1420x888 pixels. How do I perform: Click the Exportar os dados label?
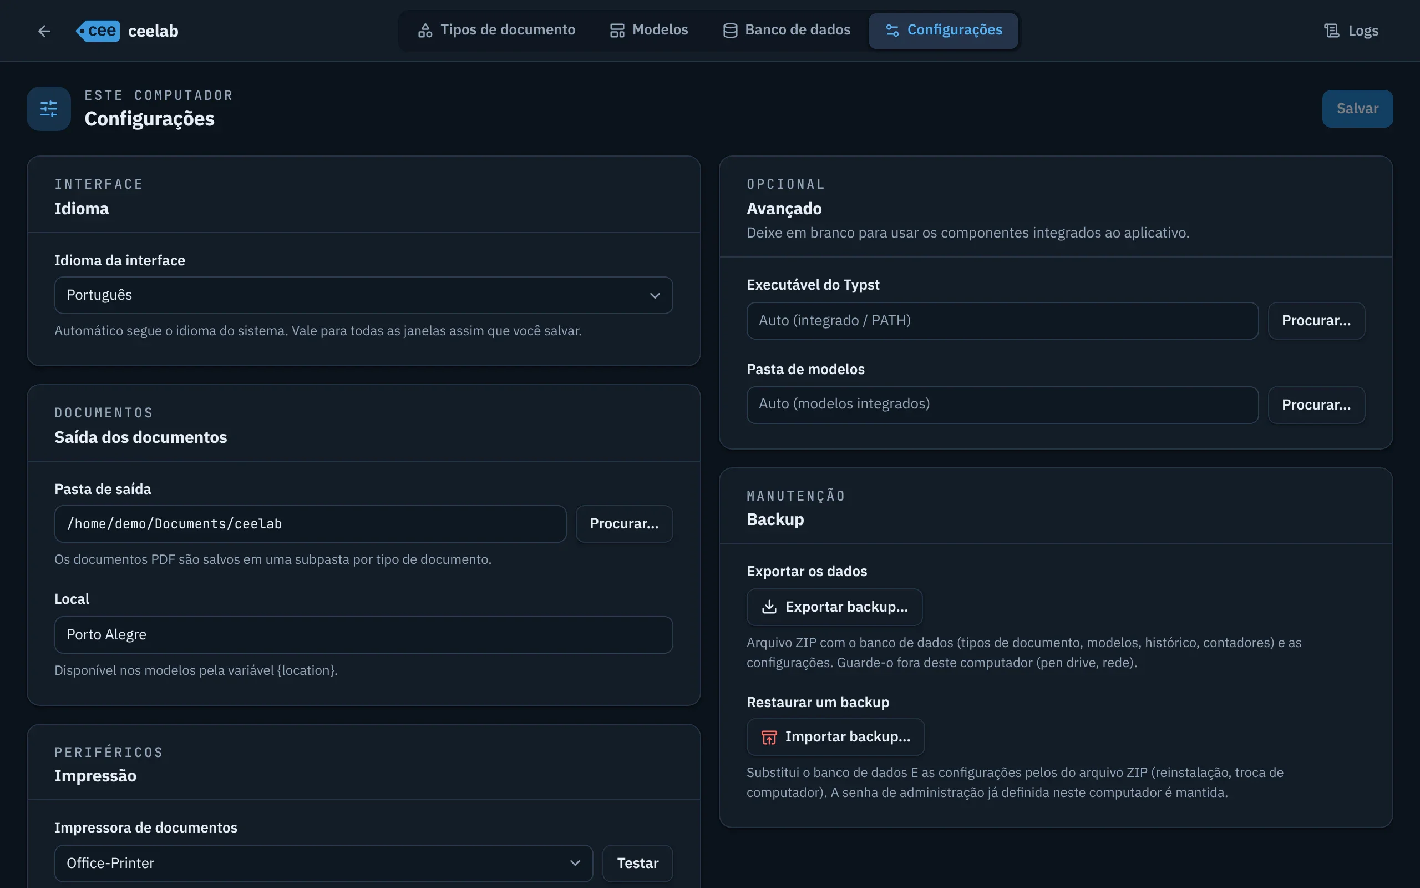click(806, 572)
